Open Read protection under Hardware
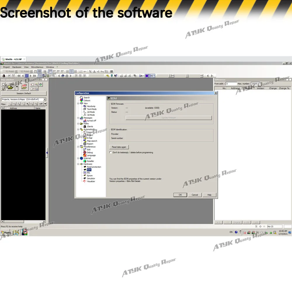 pos(94,167)
